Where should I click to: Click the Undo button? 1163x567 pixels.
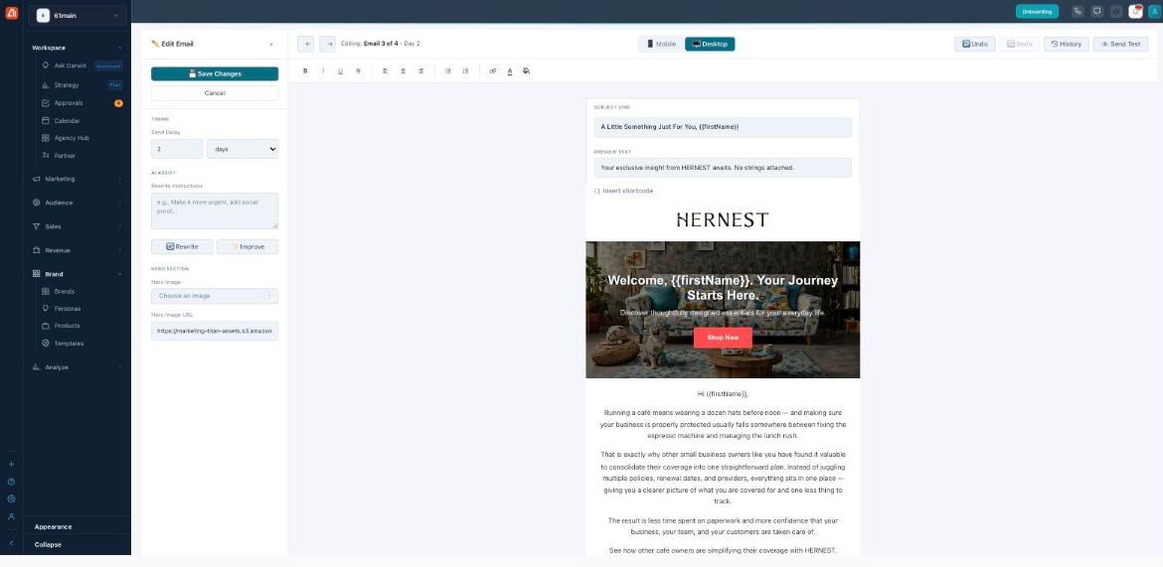(974, 44)
